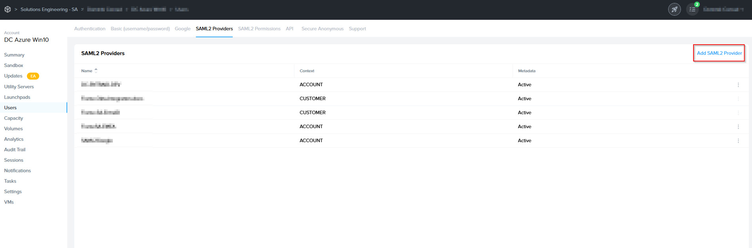This screenshot has height=248, width=752.
Task: Click Add SAML2 Provider link
Action: point(719,53)
